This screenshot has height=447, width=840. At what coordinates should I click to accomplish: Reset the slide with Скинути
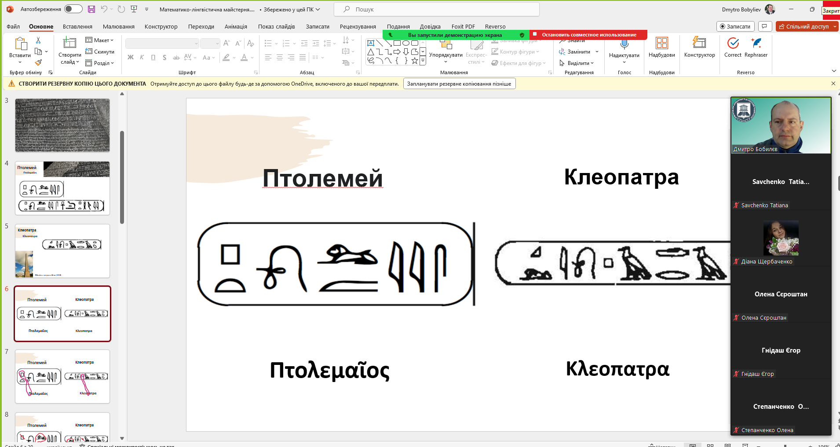click(99, 51)
